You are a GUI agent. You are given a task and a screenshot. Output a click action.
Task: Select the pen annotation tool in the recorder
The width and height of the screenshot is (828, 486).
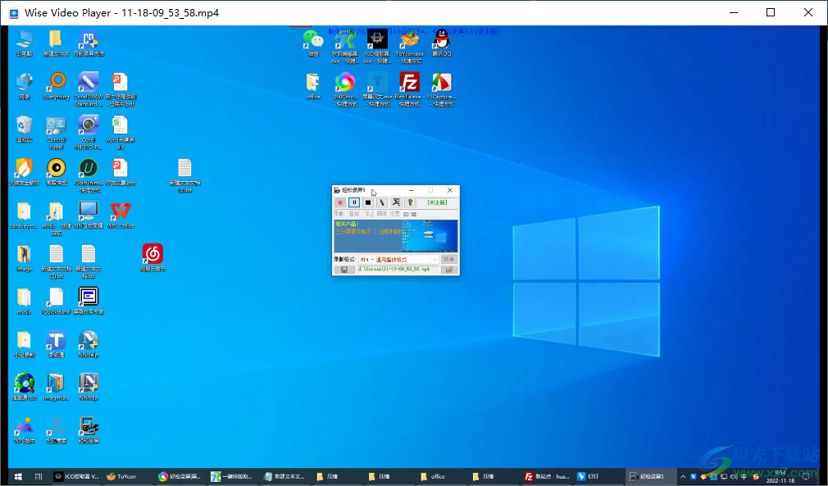pyautogui.click(x=382, y=202)
